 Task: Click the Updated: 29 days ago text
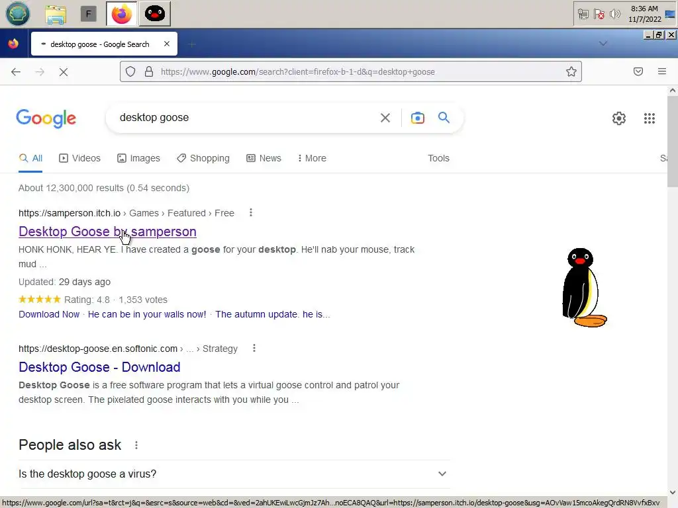pyautogui.click(x=64, y=282)
